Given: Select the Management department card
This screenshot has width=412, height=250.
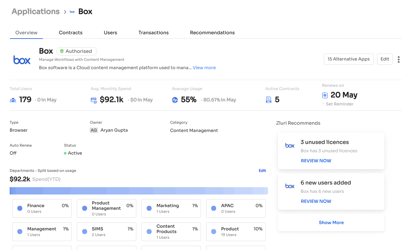Looking at the screenshot, I should click(42, 231).
